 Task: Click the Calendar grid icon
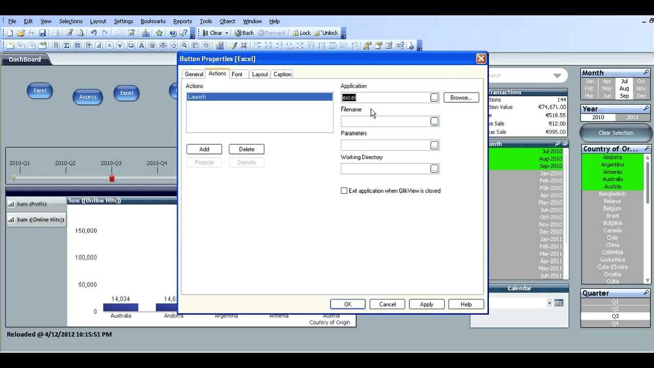[x=558, y=303]
